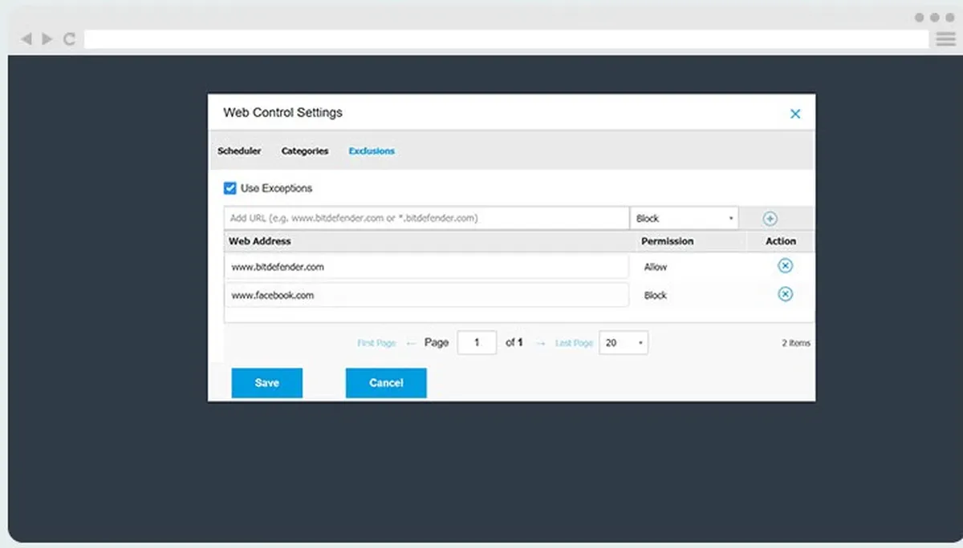The width and height of the screenshot is (963, 548).
Task: Click the previous page arrow in pagination
Action: point(411,343)
